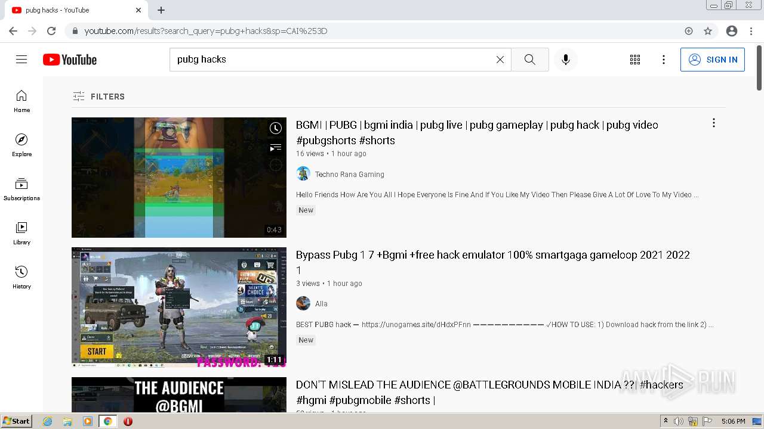The width and height of the screenshot is (764, 429).
Task: Select the 'pubg hacks - YouTube' tab
Action: coord(75,10)
